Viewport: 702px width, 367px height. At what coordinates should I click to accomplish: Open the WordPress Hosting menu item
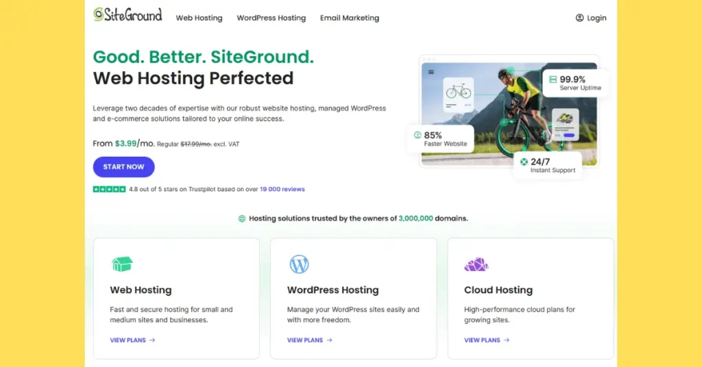pos(271,18)
